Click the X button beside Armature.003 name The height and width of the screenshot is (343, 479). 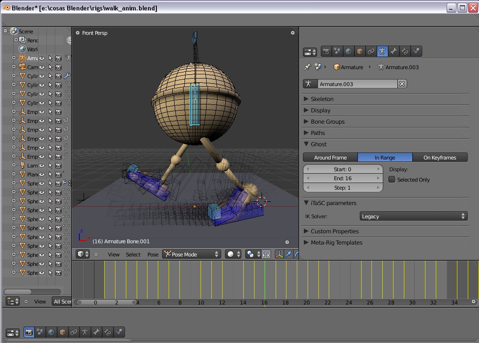coord(402,84)
